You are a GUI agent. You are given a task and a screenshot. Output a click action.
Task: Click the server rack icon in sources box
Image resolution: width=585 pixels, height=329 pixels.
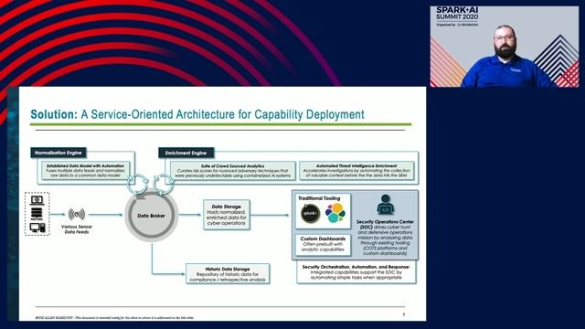point(37,214)
